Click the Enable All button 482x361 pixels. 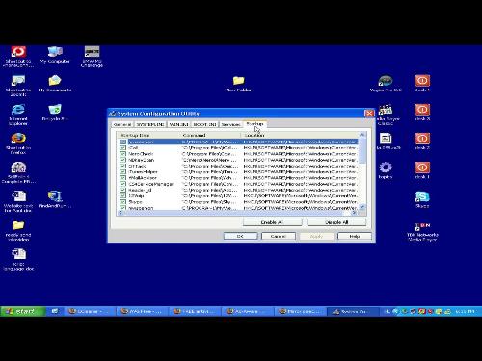click(272, 222)
